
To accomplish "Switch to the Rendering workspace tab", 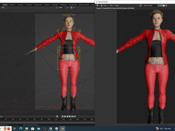I will tap(63, 5).
